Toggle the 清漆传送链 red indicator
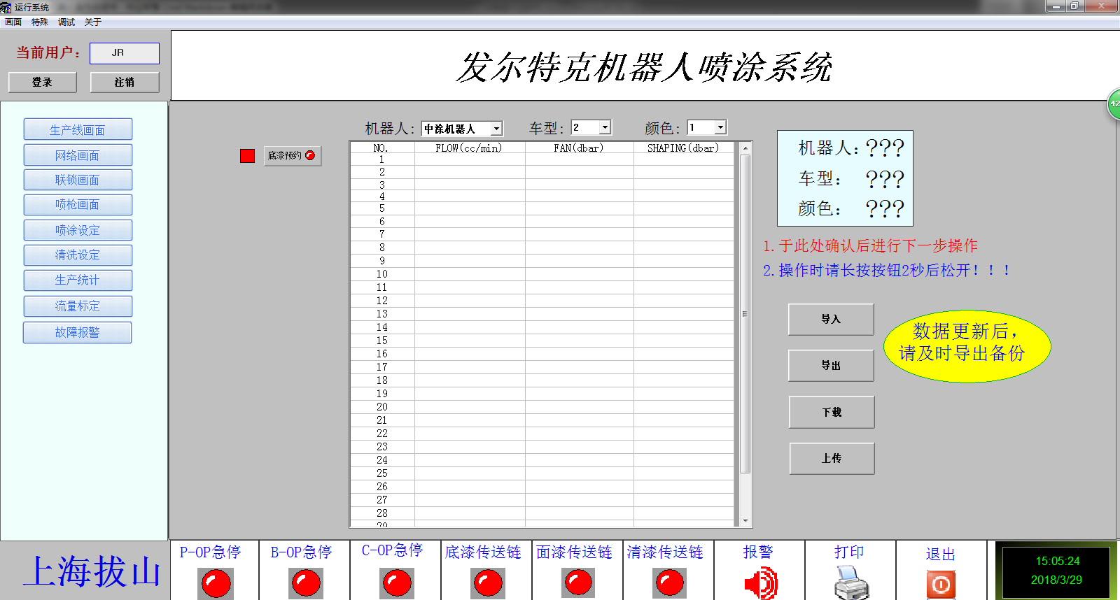This screenshot has width=1120, height=600. (x=669, y=583)
